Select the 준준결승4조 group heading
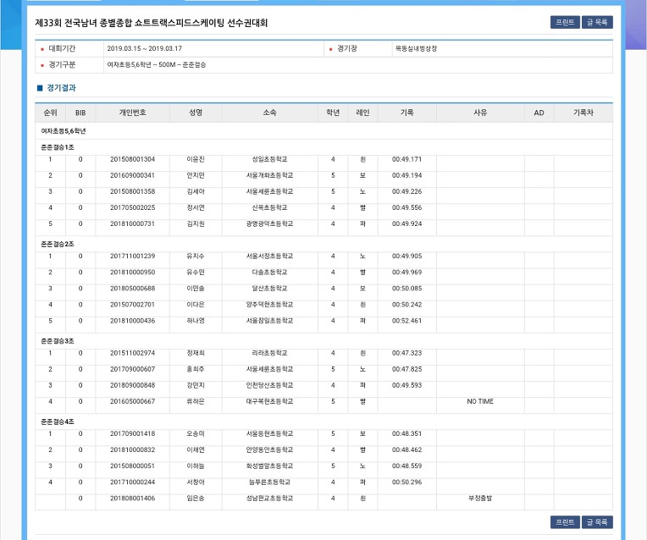Viewport: 647px width, 540px height. 58,422
